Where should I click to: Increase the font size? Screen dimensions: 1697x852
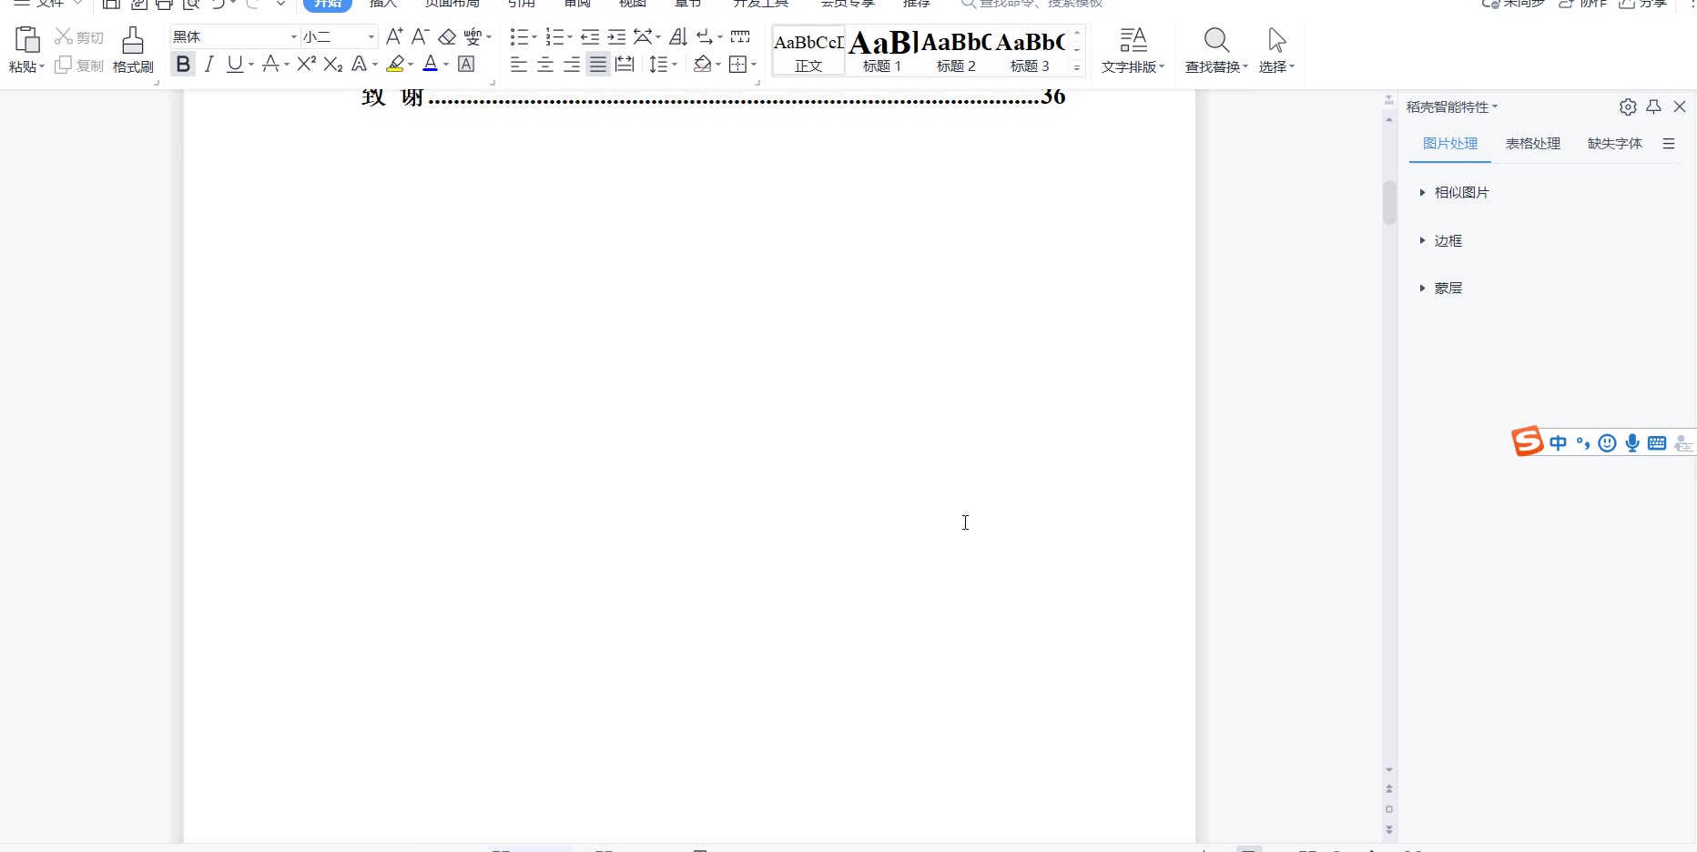(x=394, y=36)
